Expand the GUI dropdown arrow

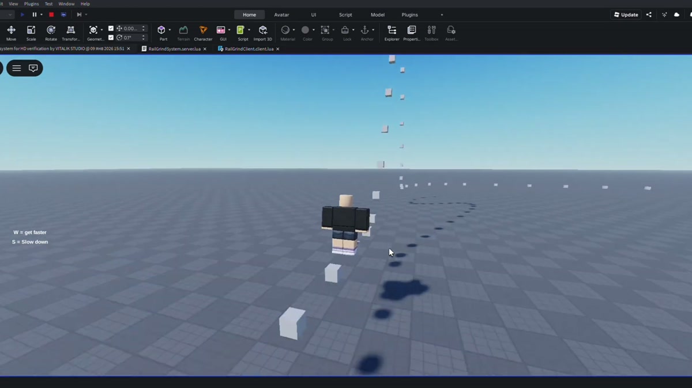pyautogui.click(x=229, y=30)
